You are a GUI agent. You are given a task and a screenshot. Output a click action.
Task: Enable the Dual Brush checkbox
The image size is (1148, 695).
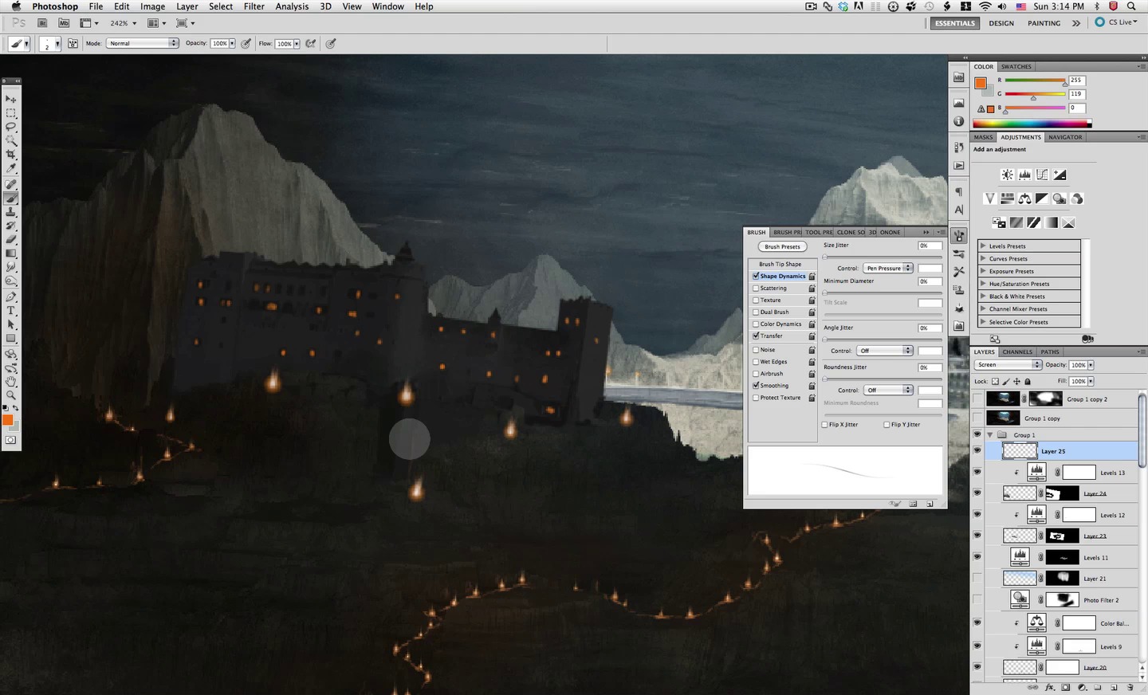pyautogui.click(x=756, y=312)
